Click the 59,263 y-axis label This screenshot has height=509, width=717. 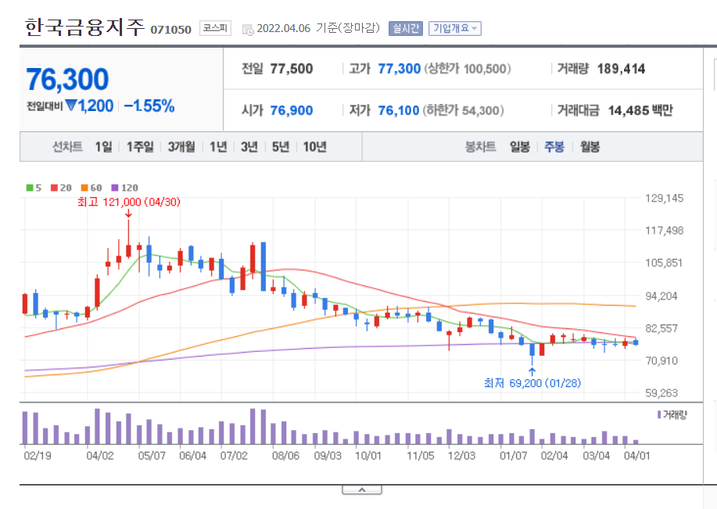pos(661,393)
